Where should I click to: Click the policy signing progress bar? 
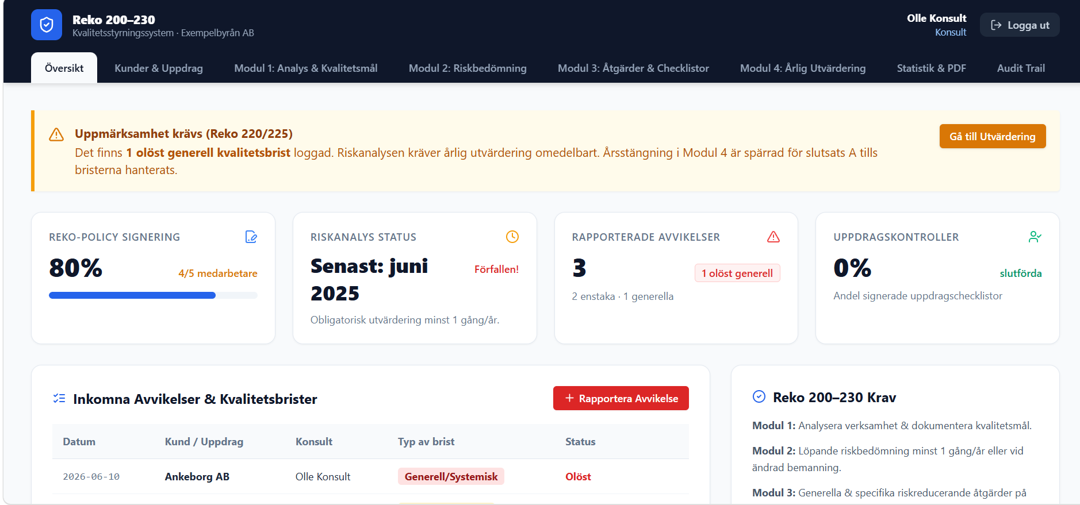[x=153, y=295]
